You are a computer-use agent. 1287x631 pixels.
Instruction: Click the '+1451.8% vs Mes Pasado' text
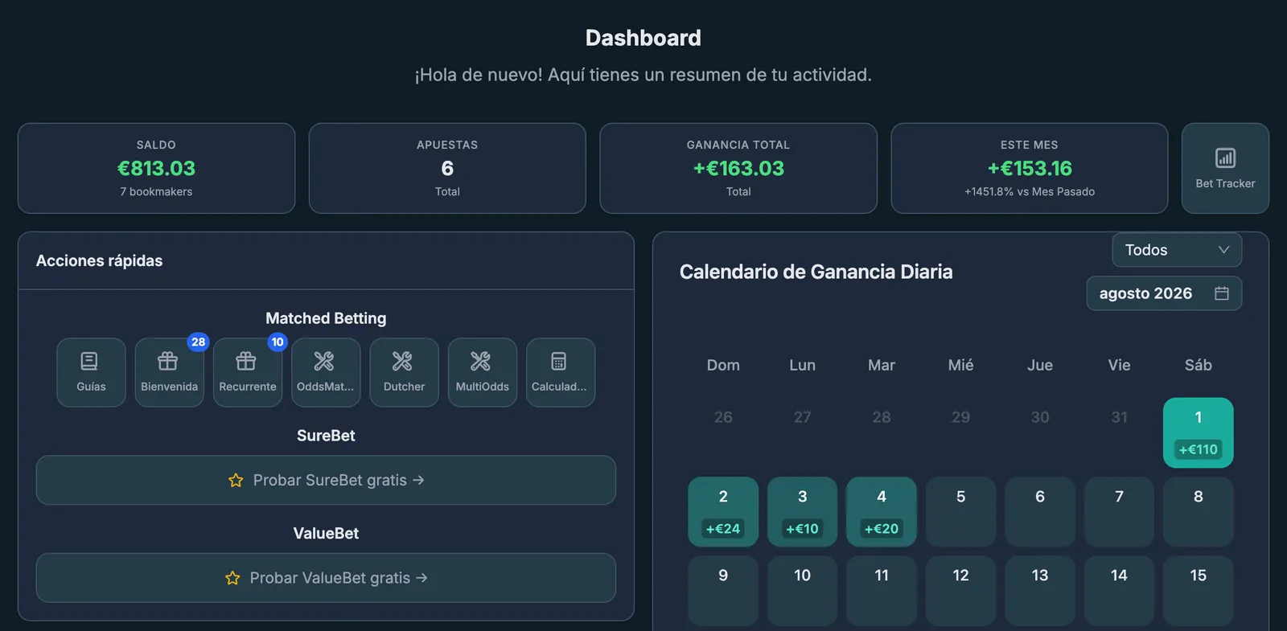1030,191
